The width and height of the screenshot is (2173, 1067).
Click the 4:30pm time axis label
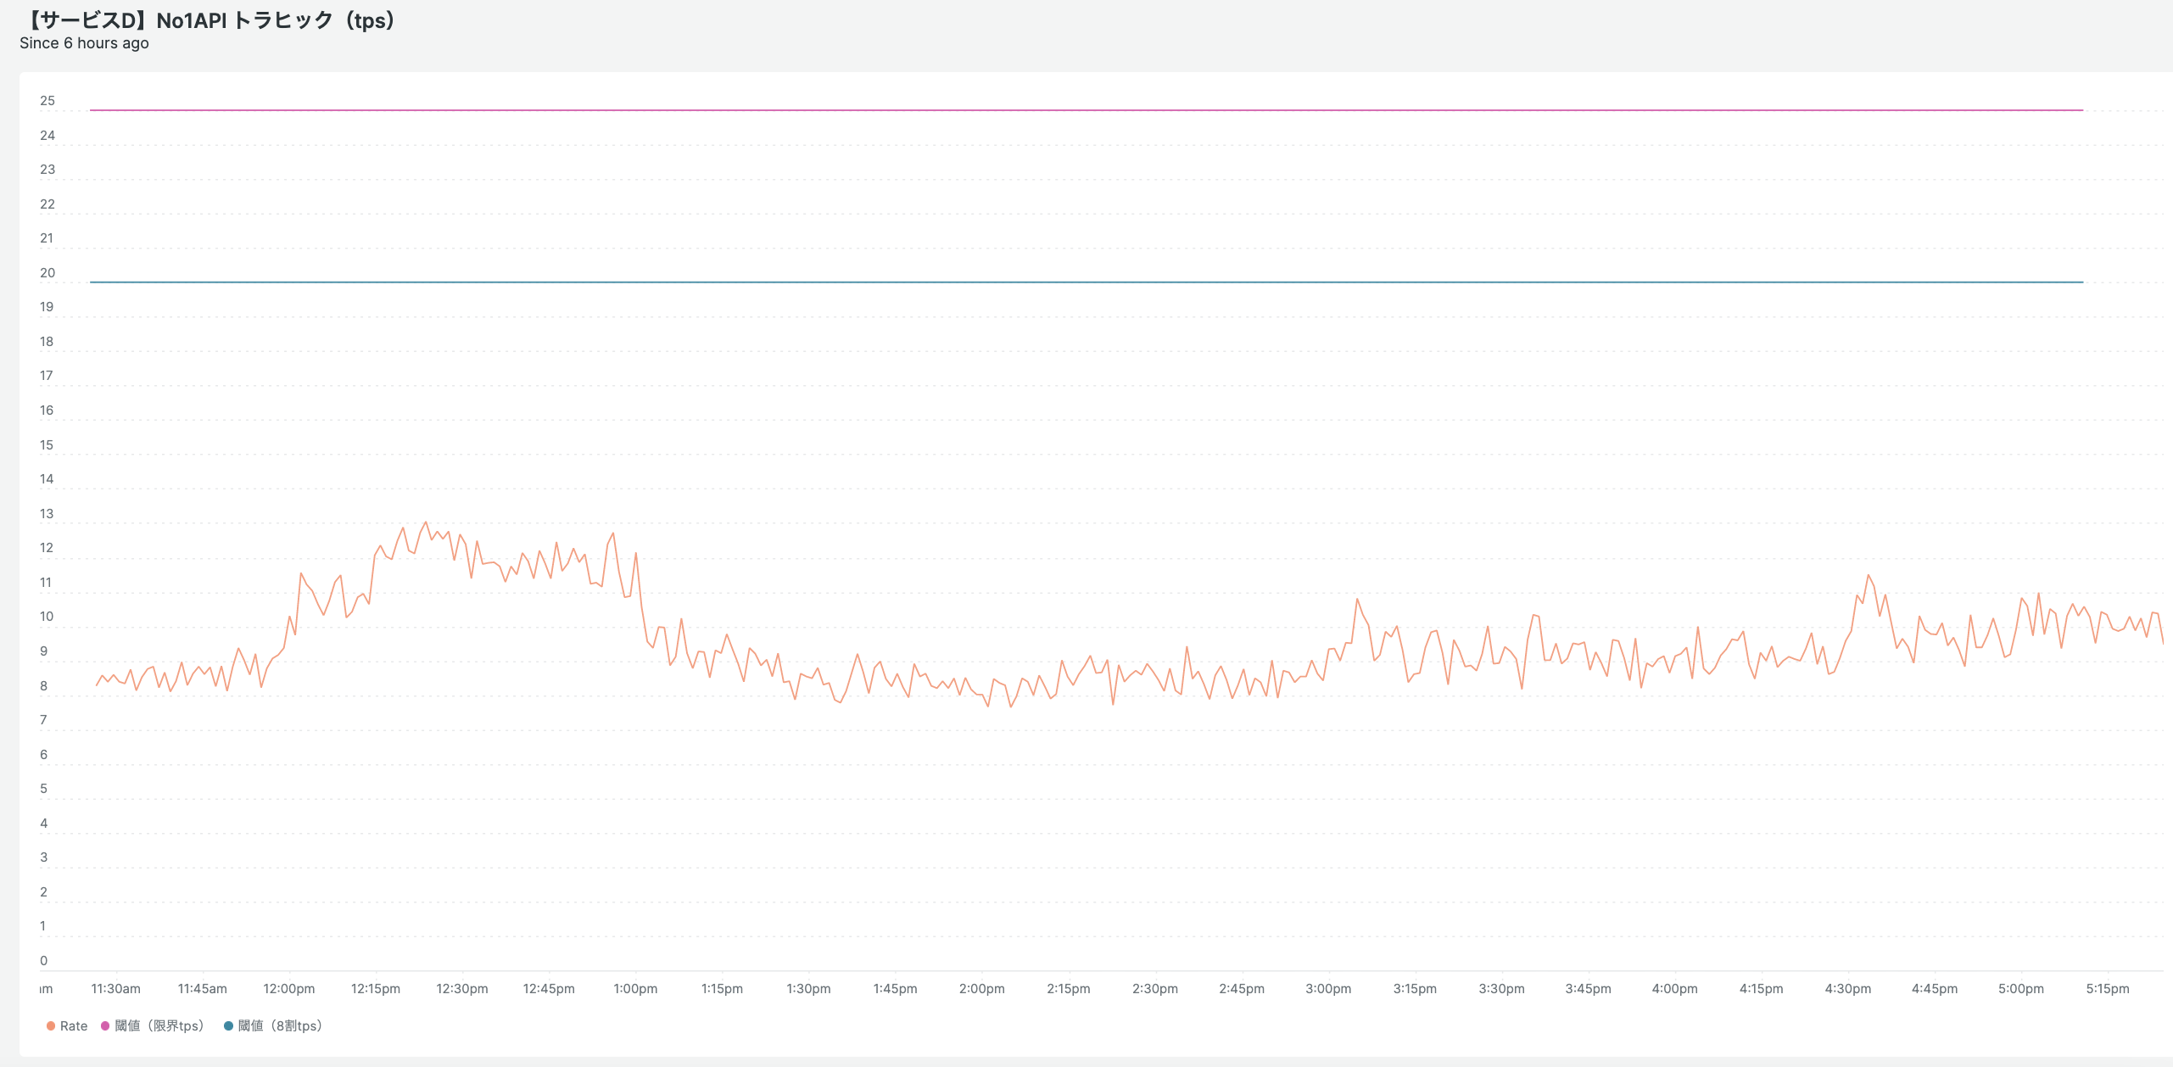click(1847, 988)
